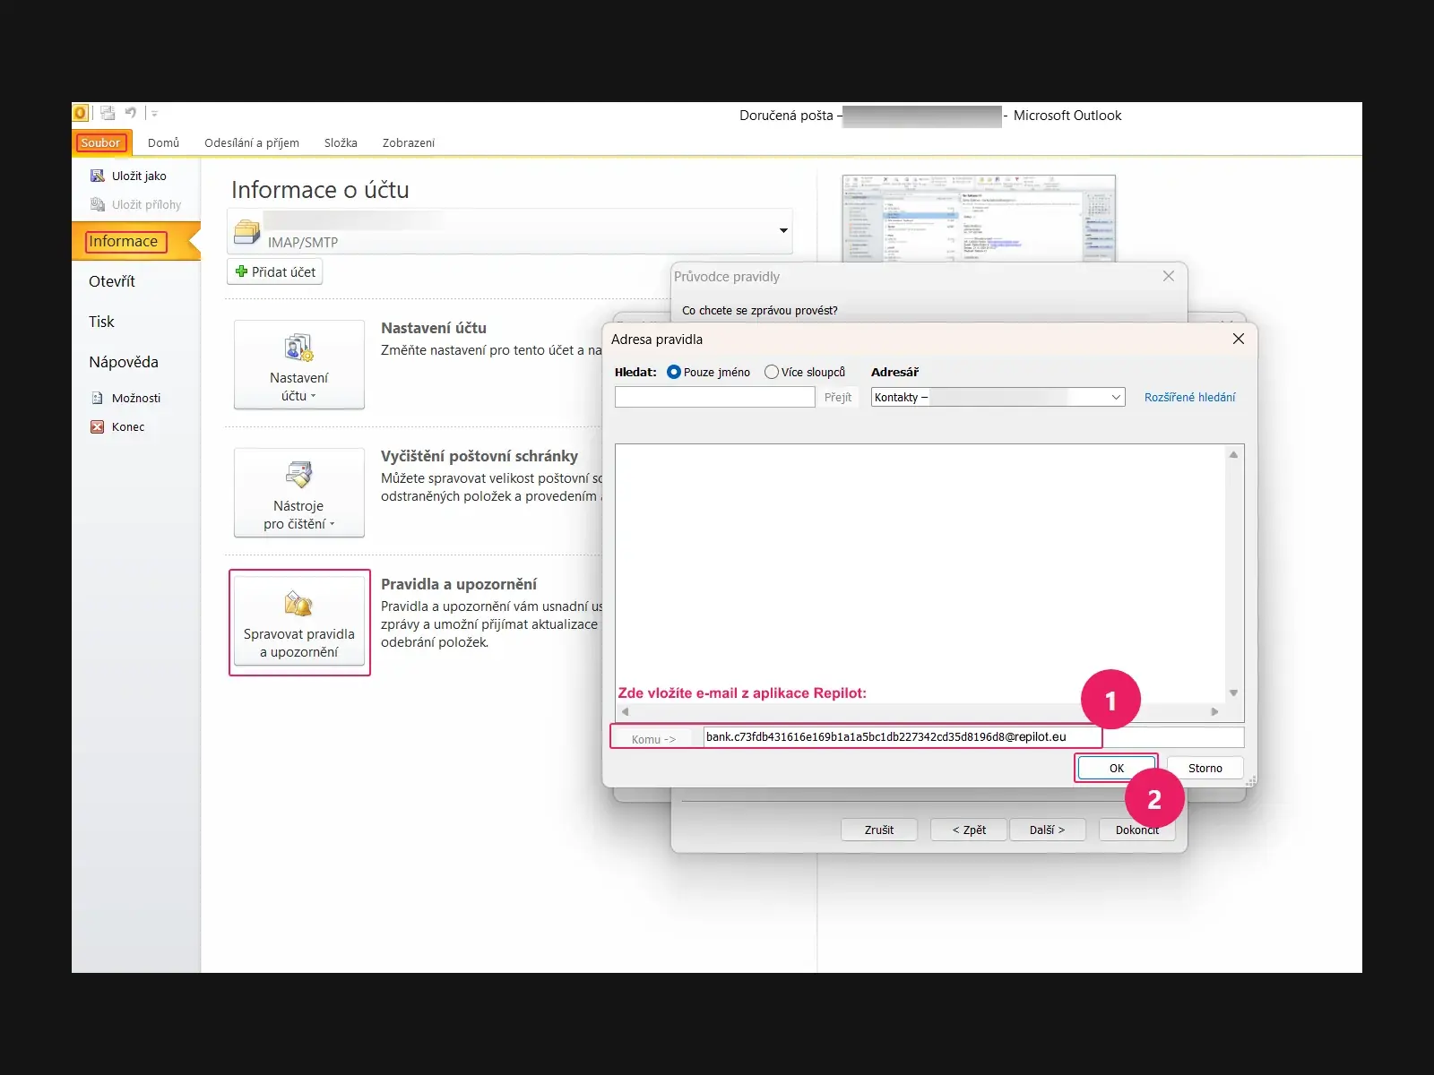Click the Další > wizard button
1434x1075 pixels.
(x=1047, y=830)
